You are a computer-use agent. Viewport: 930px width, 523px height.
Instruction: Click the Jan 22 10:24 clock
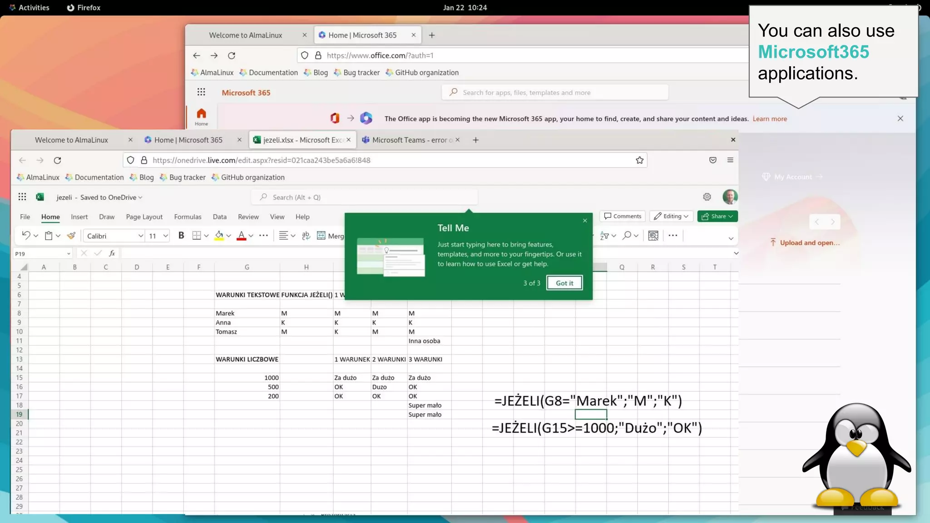[x=465, y=8]
